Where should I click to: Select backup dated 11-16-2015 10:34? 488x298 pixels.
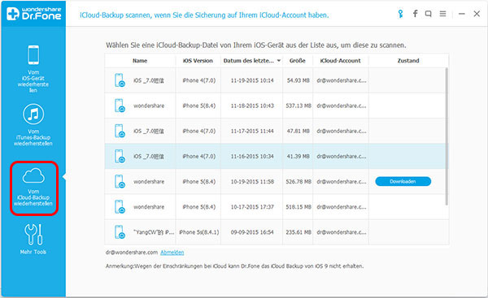click(x=276, y=156)
